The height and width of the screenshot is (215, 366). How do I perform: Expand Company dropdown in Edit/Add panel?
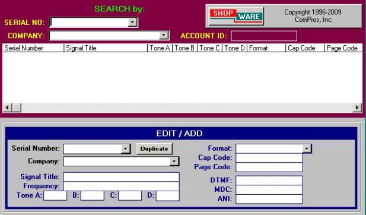pos(174,162)
